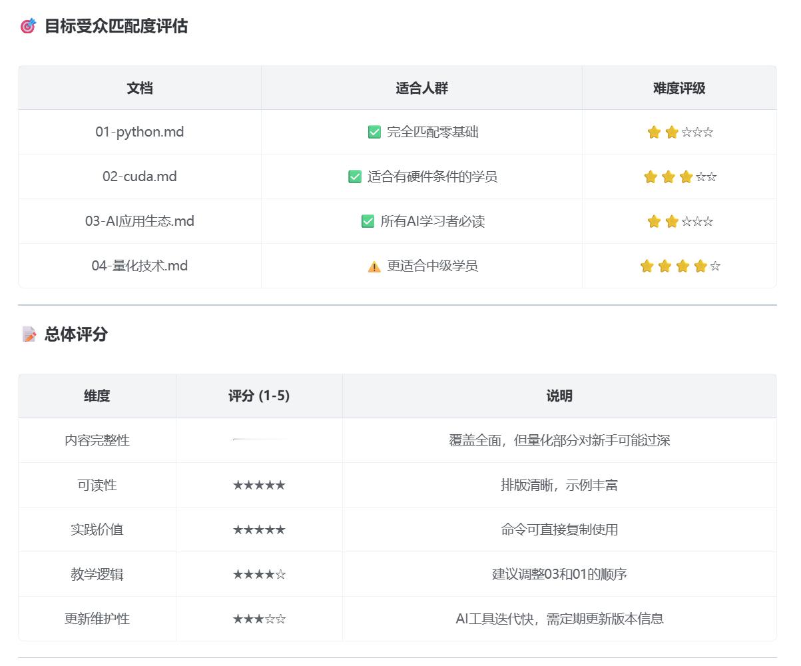This screenshot has width=801, height=666.
Task: Click the star rating in the 01-python.md row
Action: tap(680, 132)
